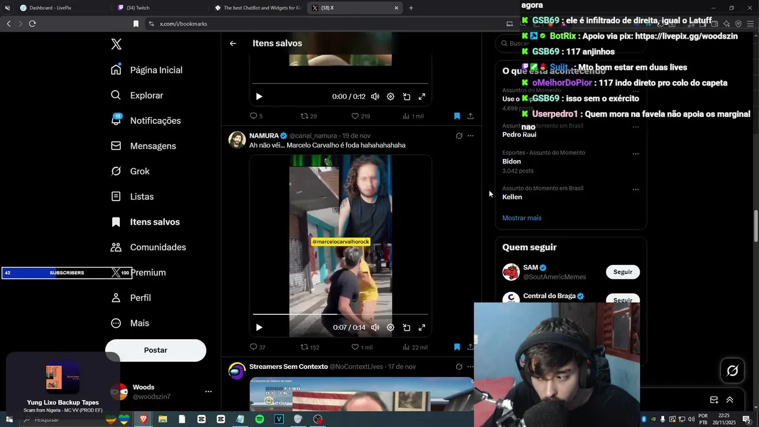The image size is (759, 427).
Task: Open settings gear of 0:12 video
Action: tap(391, 97)
